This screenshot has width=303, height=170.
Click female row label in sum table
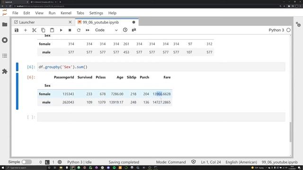[45, 94]
